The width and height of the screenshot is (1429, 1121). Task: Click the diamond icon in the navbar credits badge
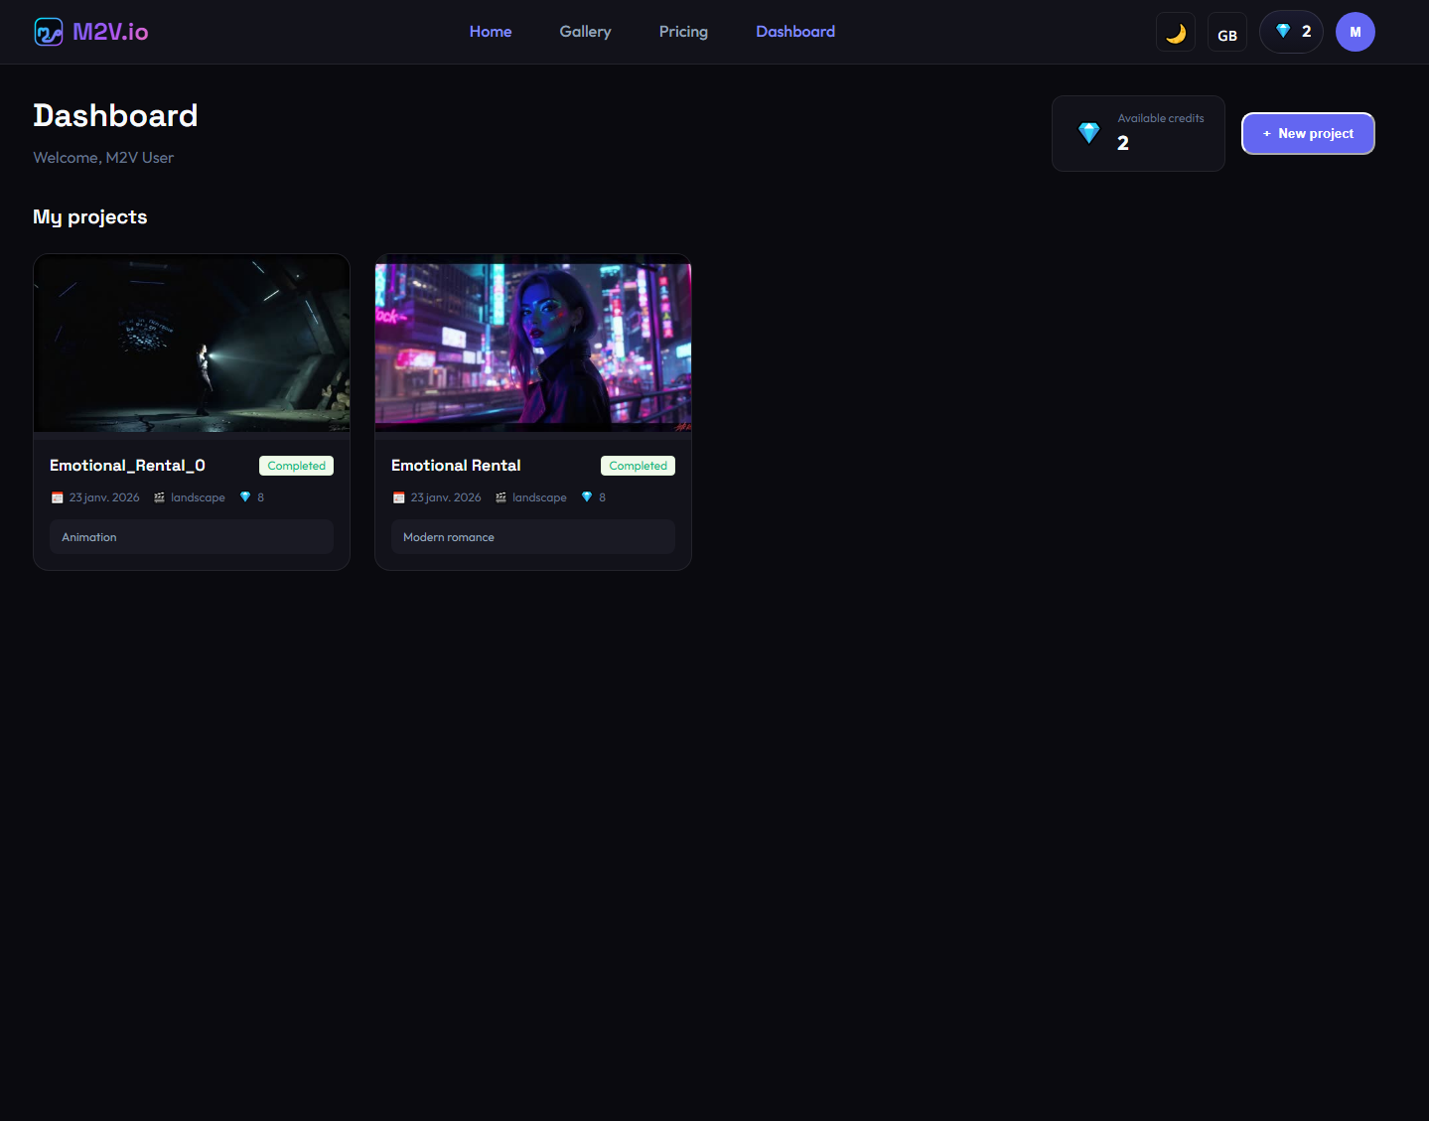[1278, 31]
